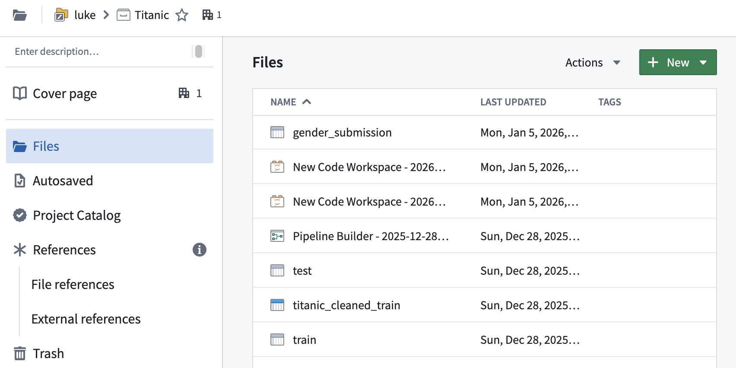736x368 pixels.
Task: Click the References asterisk icon
Action: pos(20,250)
